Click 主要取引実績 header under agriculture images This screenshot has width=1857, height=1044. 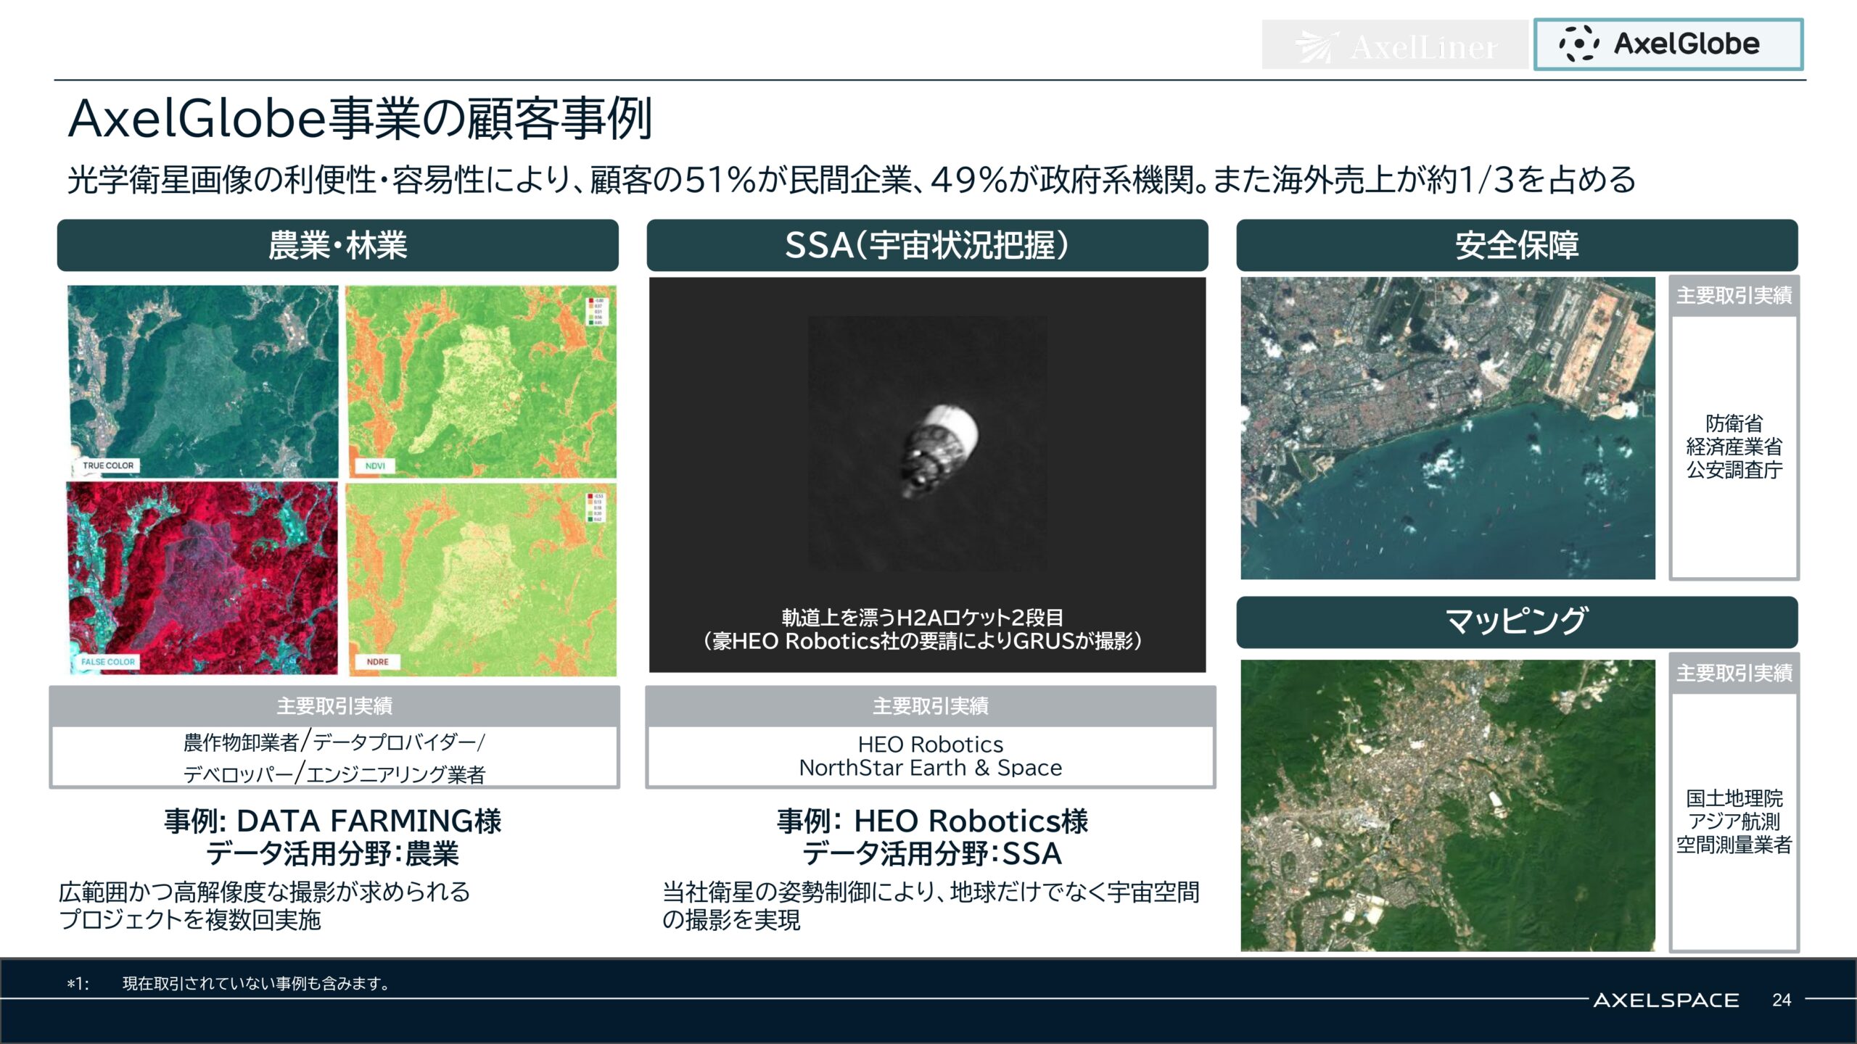334,705
